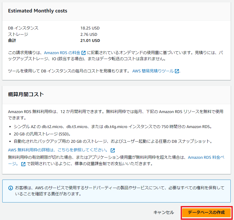Screen dimensions: 234x220
Task: Click the external-link icon after 無料利用枠の詳細 link
Action: point(113,150)
